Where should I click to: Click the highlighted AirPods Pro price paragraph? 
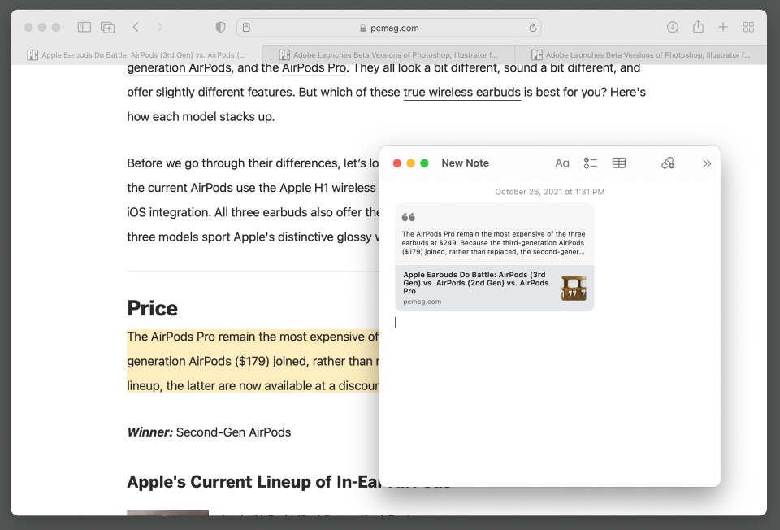253,361
